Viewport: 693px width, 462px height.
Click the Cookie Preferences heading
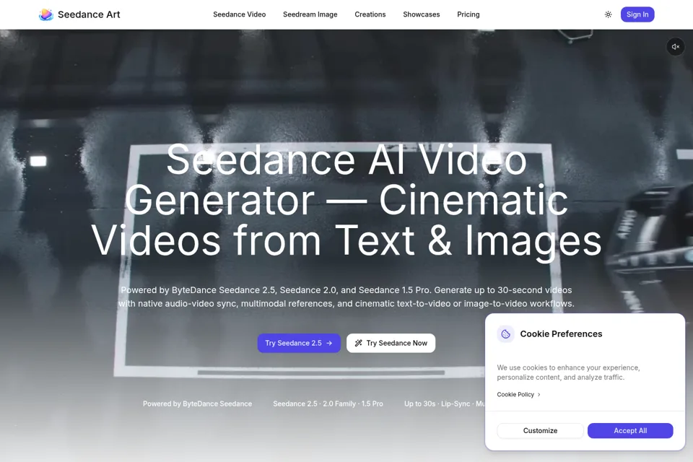pos(561,334)
